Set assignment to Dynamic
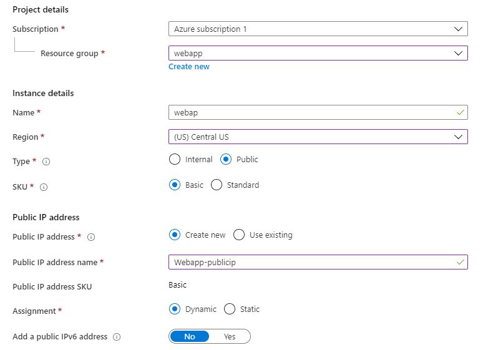483x350 pixels. [175, 309]
